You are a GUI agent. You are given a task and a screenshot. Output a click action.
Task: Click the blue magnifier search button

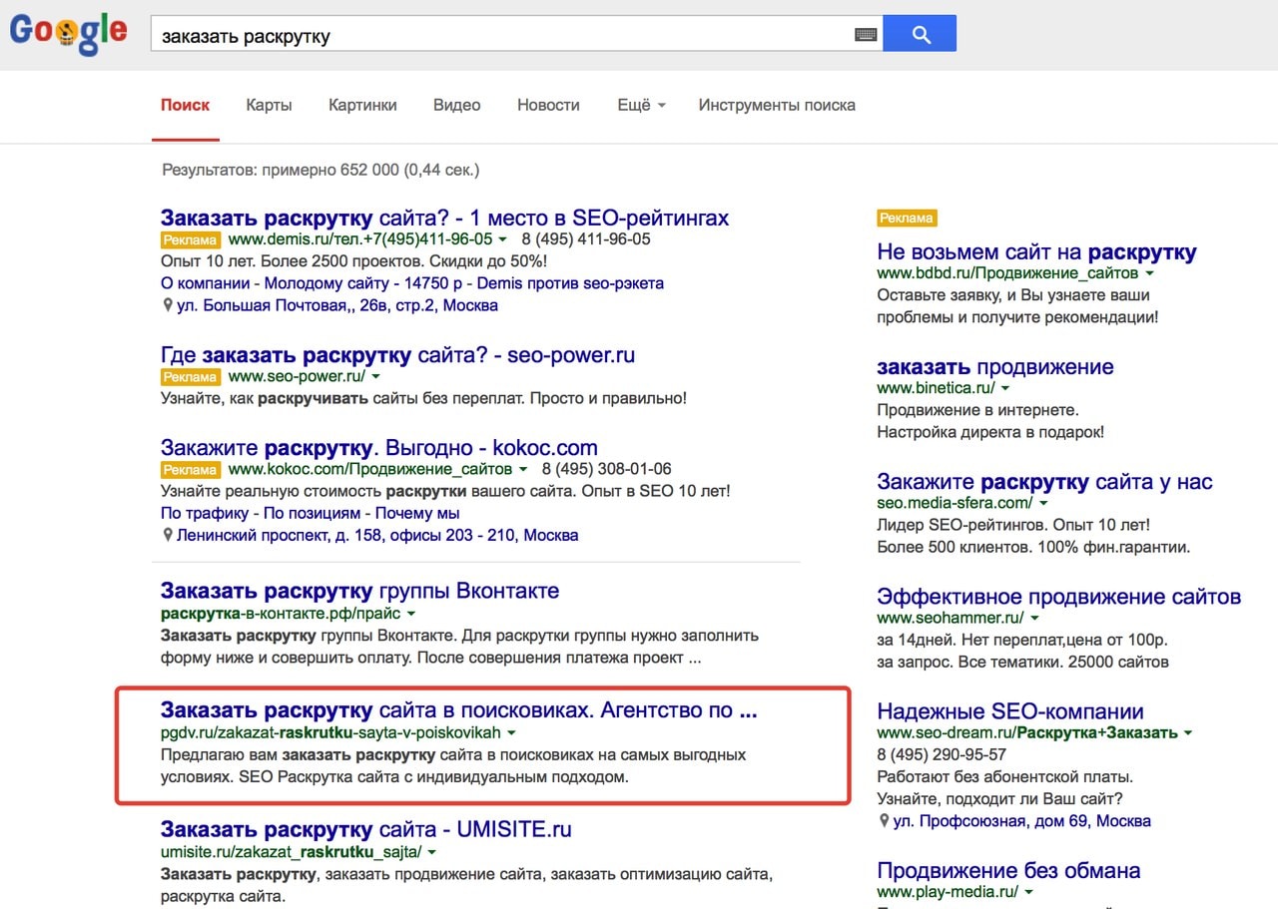pyautogui.click(x=920, y=34)
